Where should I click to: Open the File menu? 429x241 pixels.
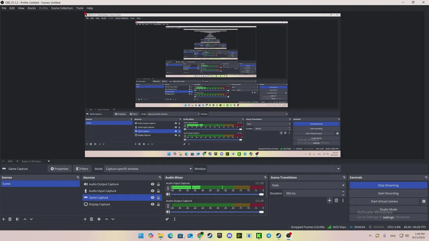(4, 8)
